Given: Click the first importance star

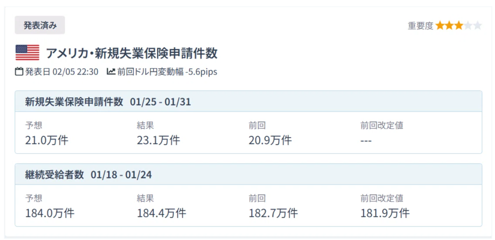Looking at the screenshot, I should pos(440,26).
